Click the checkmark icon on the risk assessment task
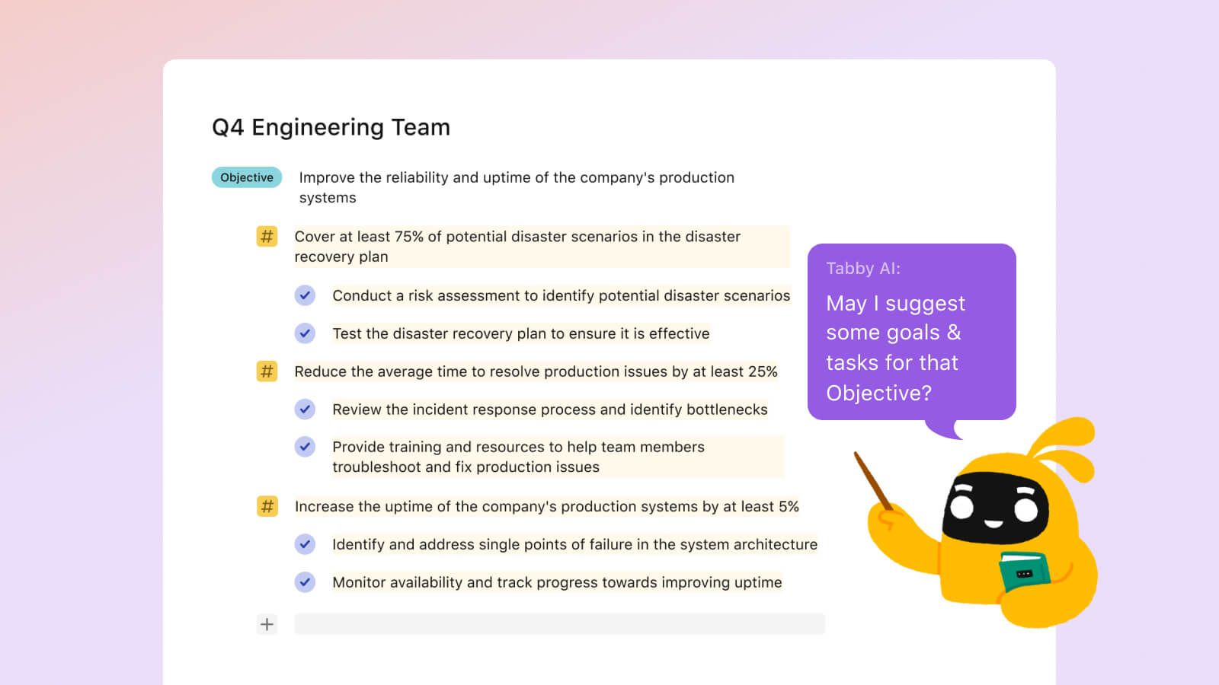Image resolution: width=1219 pixels, height=685 pixels. click(306, 295)
